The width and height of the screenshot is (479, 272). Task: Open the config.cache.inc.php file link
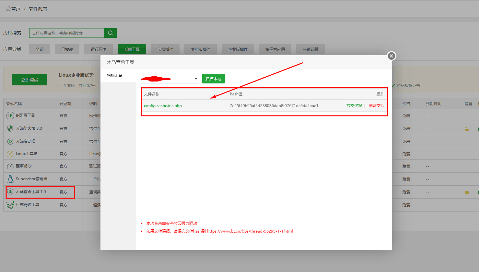tap(163, 106)
